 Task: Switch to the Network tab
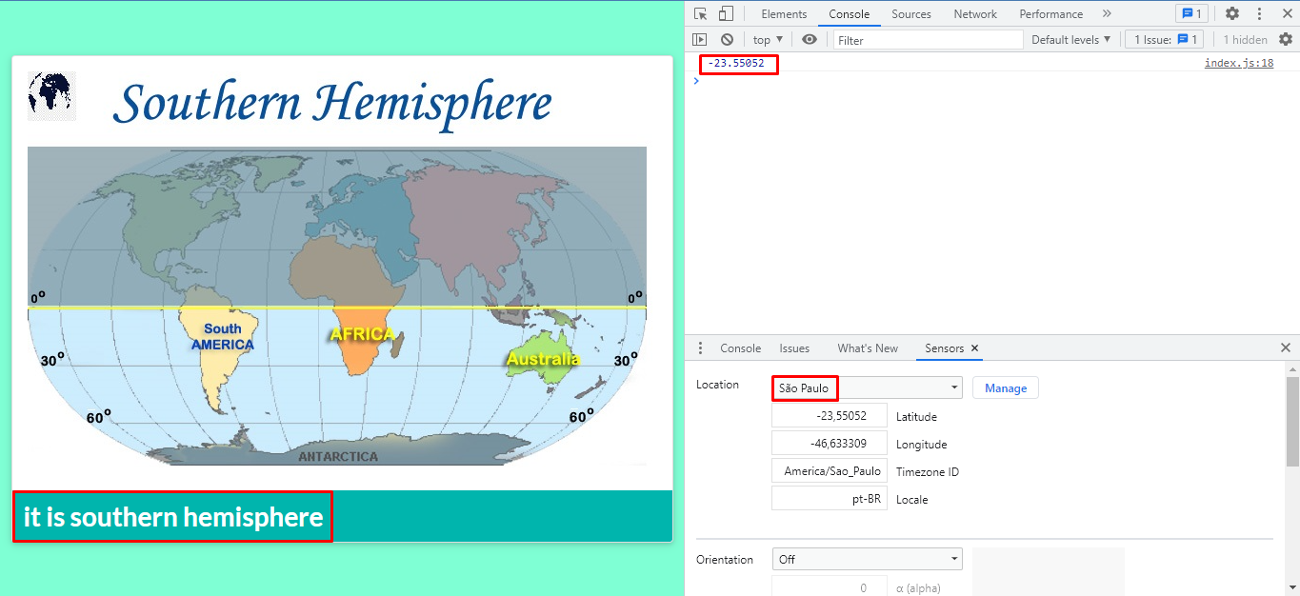click(x=974, y=13)
